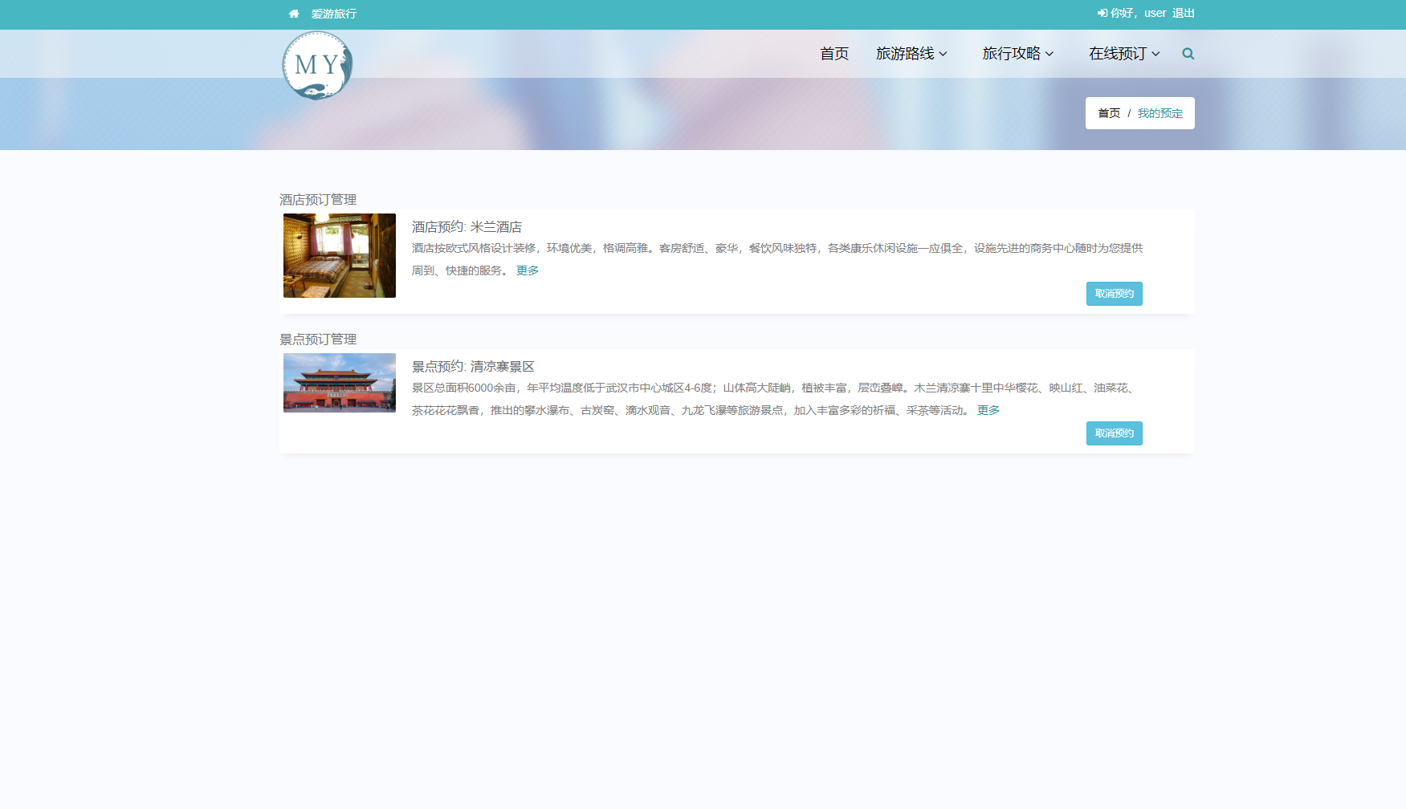Image resolution: width=1406 pixels, height=809 pixels.
Task: Click 取消预约 for 清凉寨景区
Action: [x=1114, y=433]
